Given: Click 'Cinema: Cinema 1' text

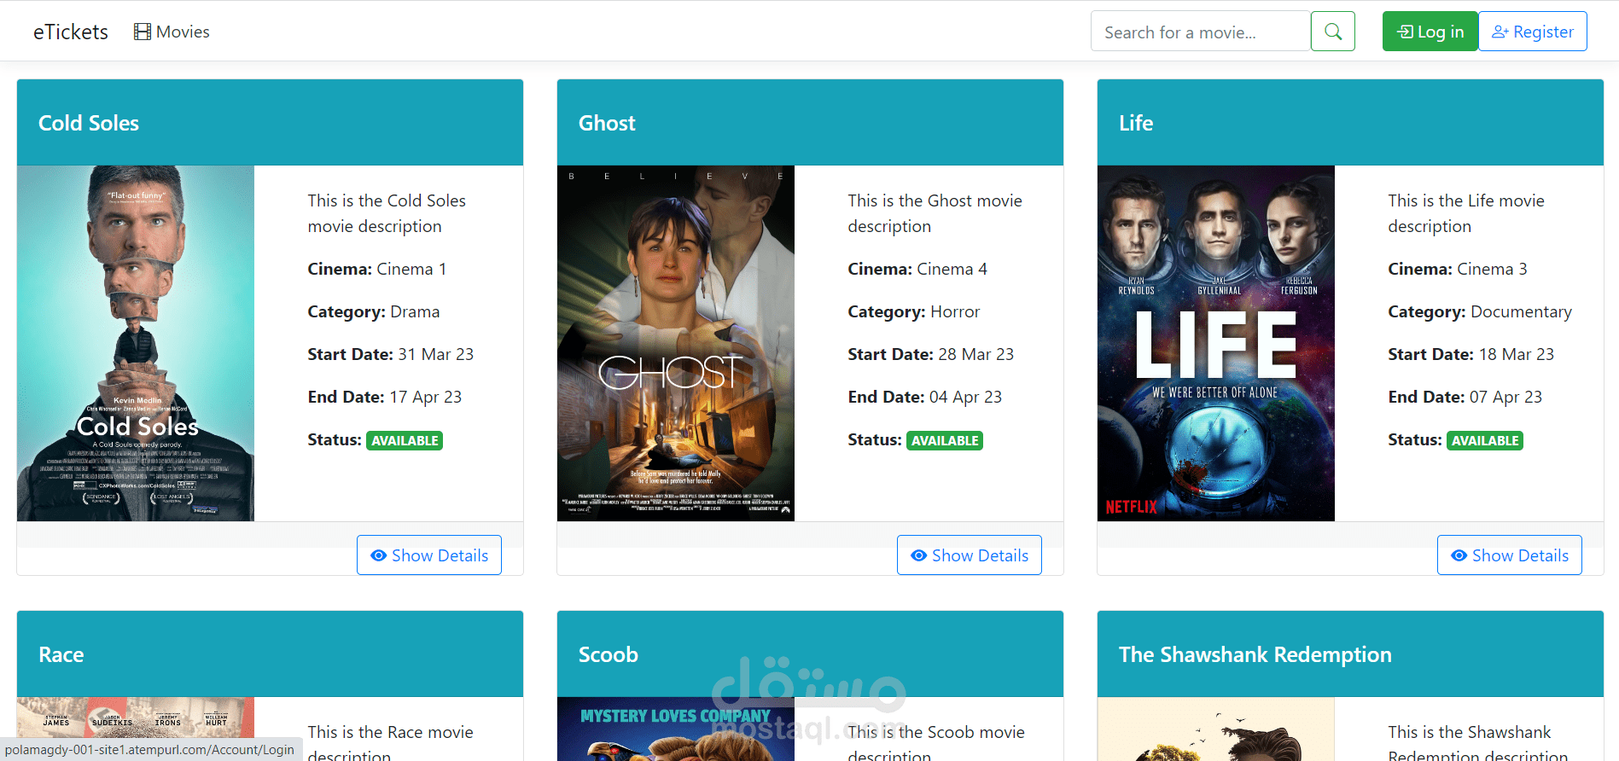Looking at the screenshot, I should pyautogui.click(x=377, y=269).
